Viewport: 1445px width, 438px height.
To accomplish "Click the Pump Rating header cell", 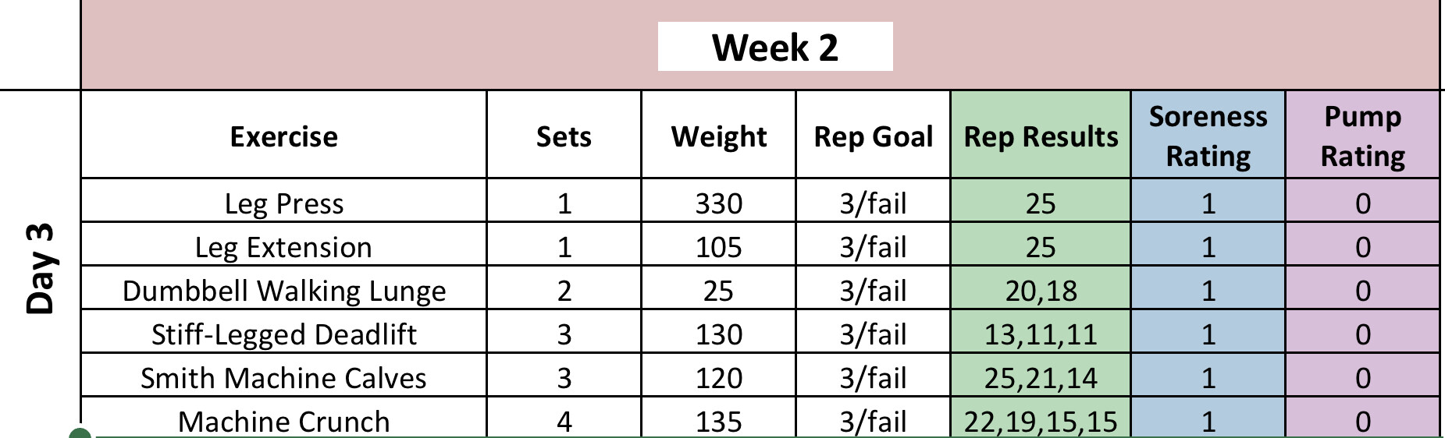I will [1362, 136].
